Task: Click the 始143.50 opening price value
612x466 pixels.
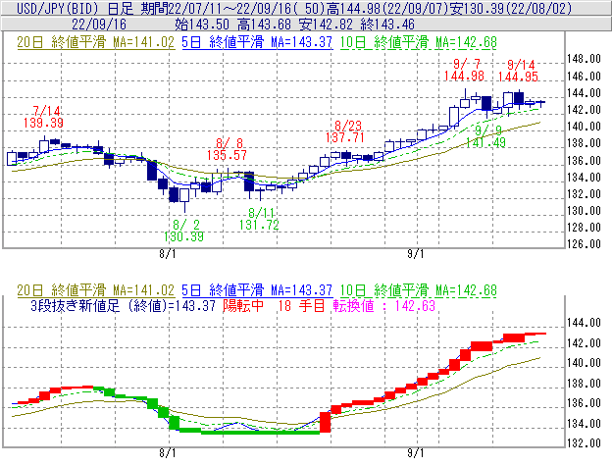Action: pyautogui.click(x=202, y=25)
